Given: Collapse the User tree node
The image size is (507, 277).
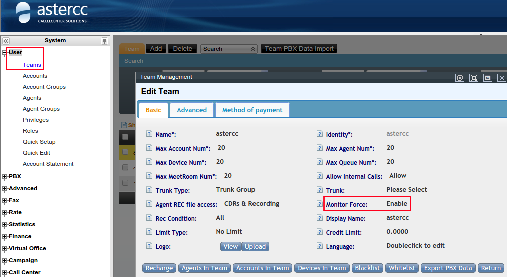Looking at the screenshot, I should point(5,53).
